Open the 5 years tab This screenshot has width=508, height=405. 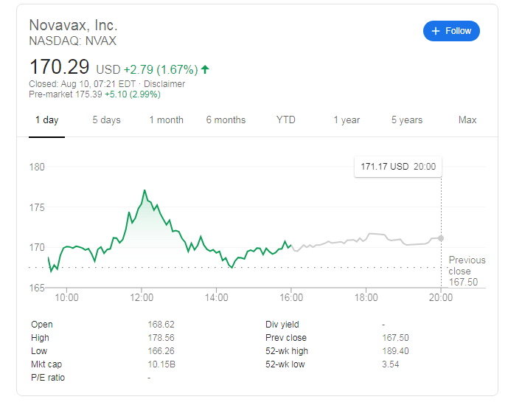(407, 120)
